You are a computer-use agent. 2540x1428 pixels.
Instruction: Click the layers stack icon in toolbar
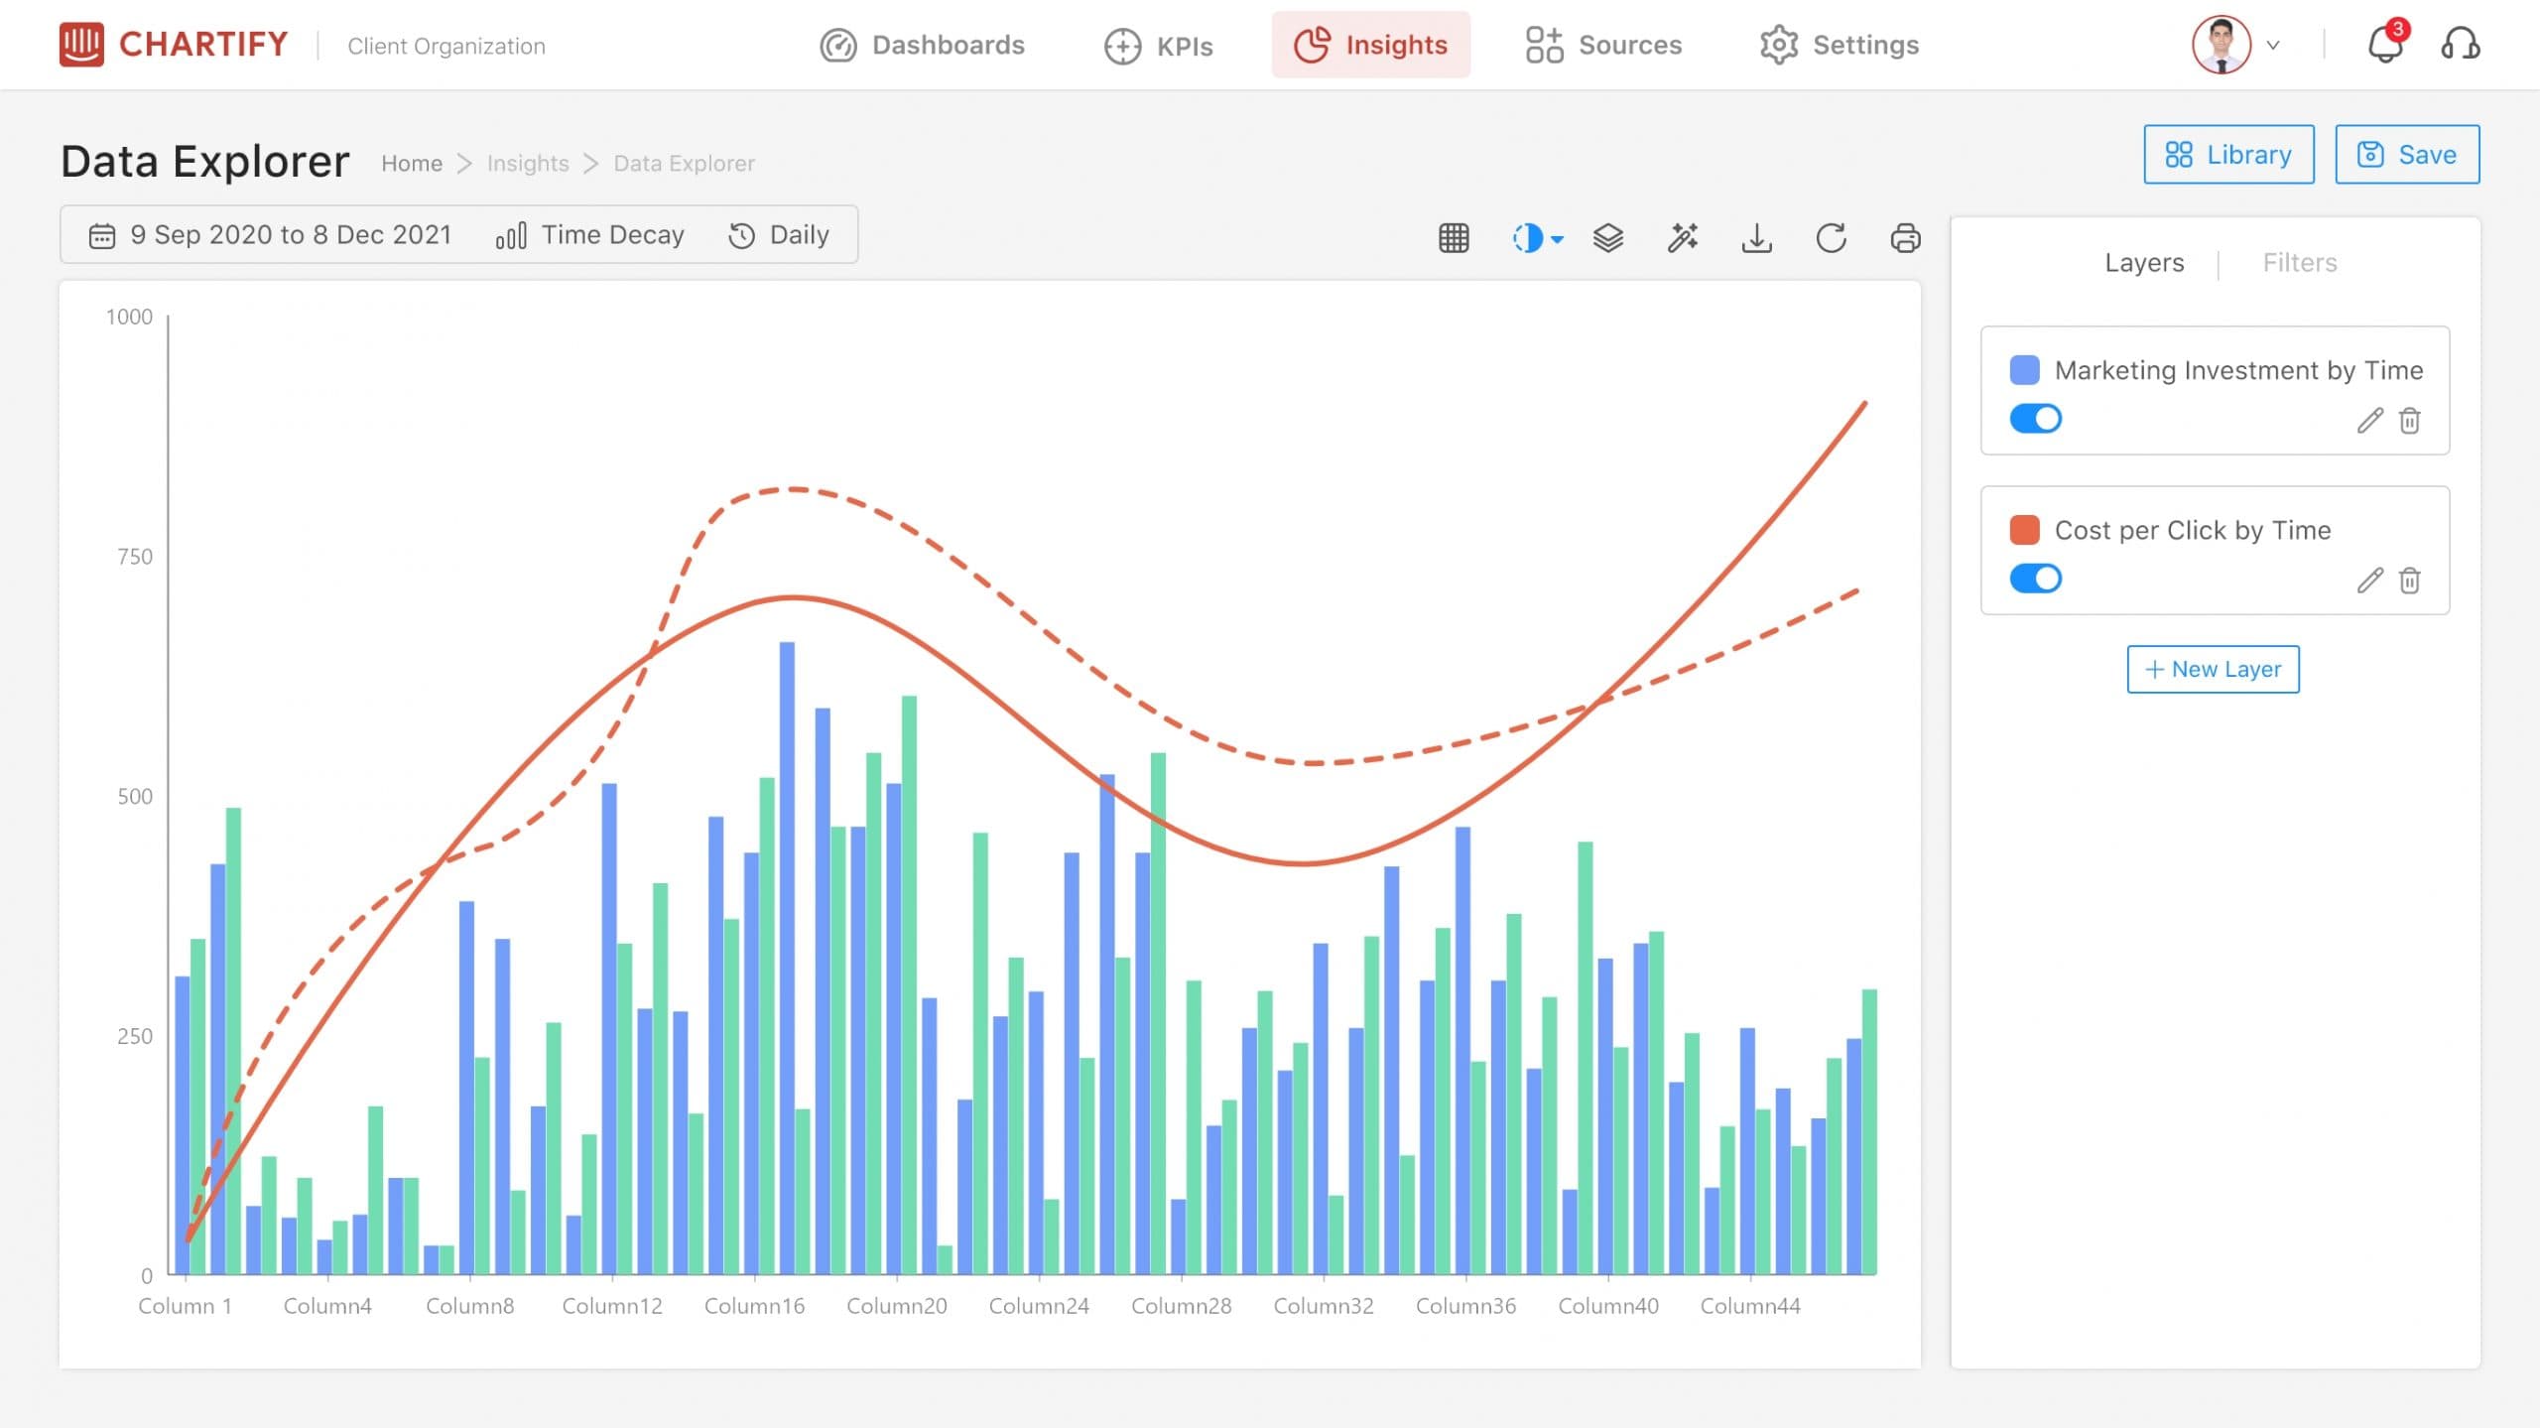1607,238
